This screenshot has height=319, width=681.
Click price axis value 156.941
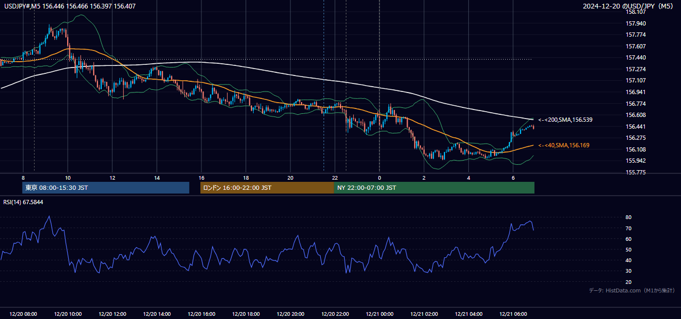tap(636, 92)
